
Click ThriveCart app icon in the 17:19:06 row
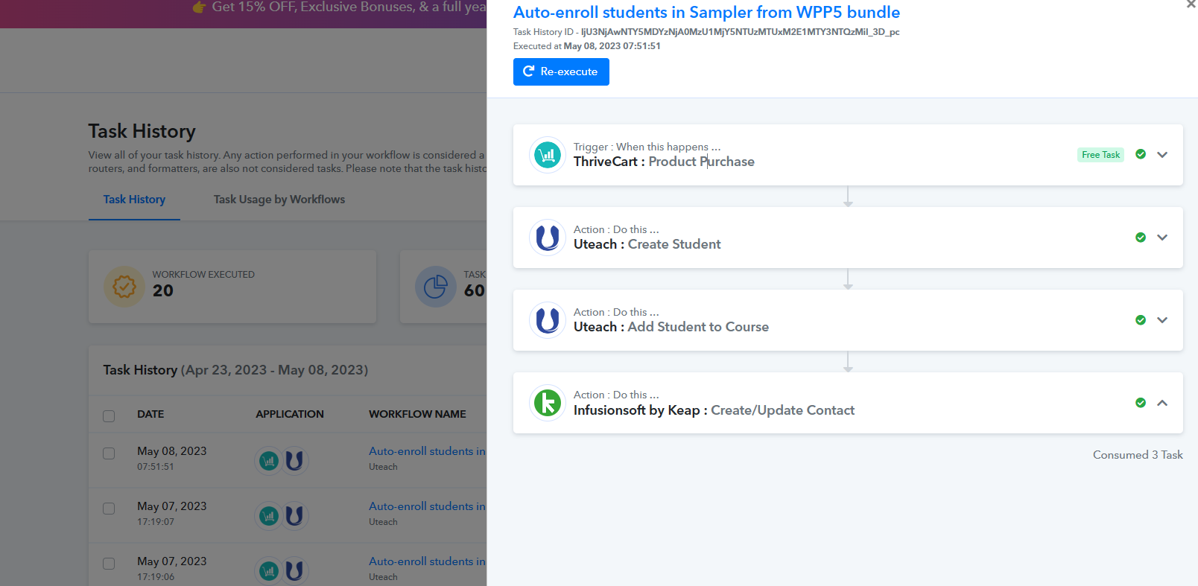269,571
